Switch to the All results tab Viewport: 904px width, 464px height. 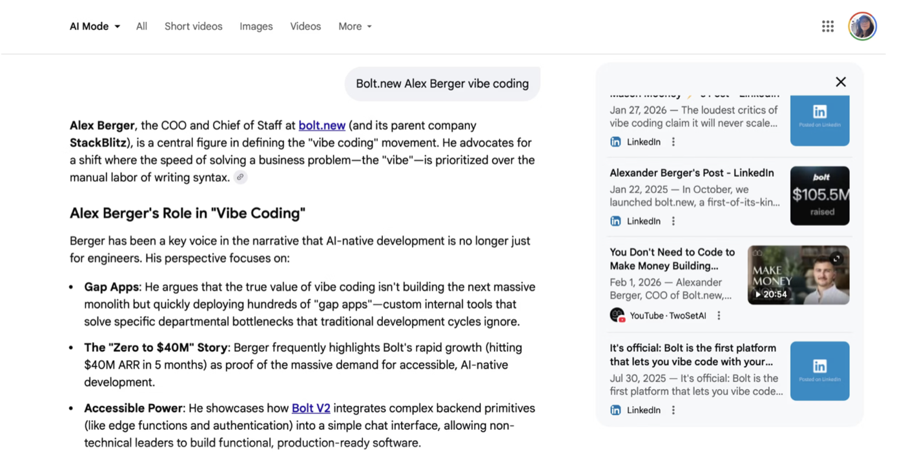(x=141, y=26)
